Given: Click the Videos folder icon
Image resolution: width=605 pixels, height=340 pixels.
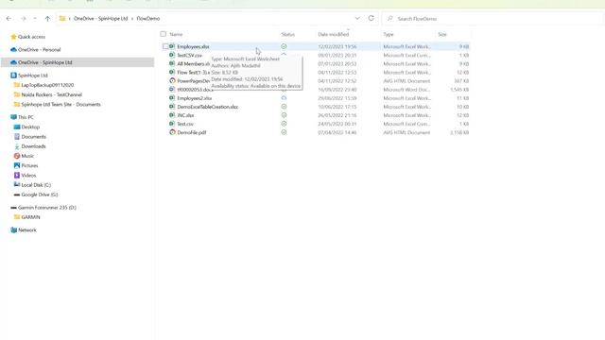Looking at the screenshot, I should (x=17, y=176).
